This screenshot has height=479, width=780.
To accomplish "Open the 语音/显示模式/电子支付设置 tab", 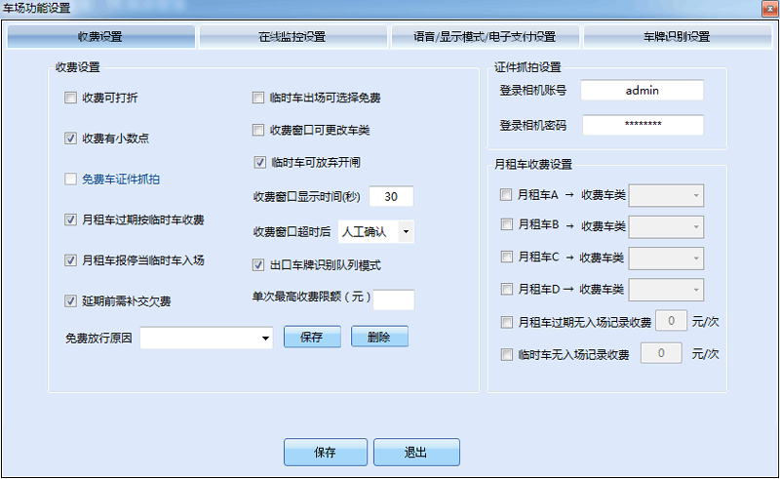I will pyautogui.click(x=484, y=37).
